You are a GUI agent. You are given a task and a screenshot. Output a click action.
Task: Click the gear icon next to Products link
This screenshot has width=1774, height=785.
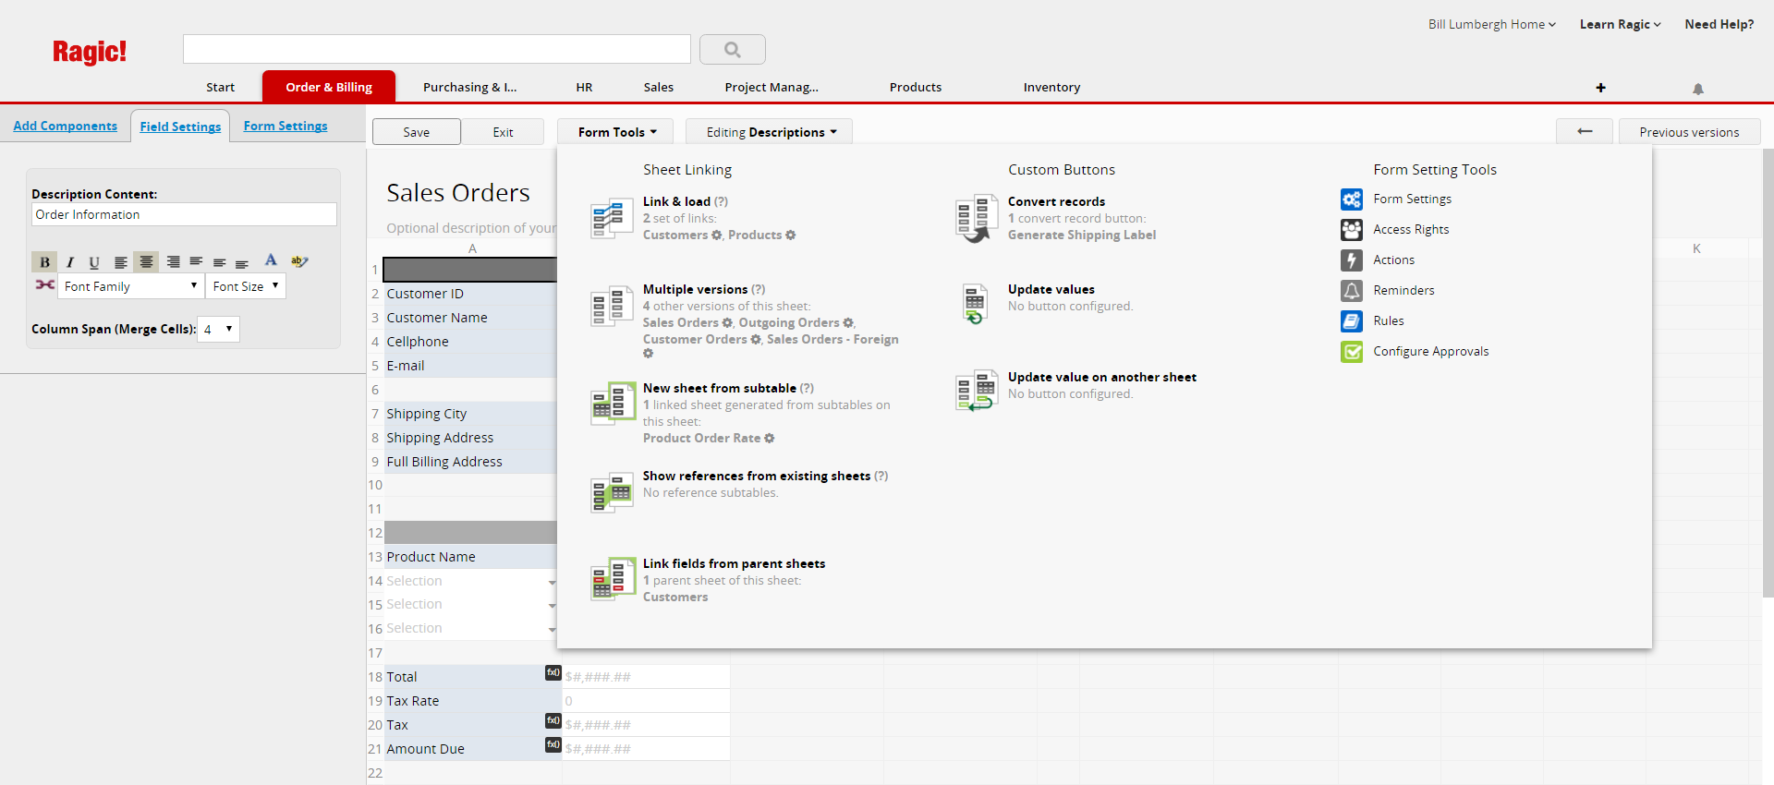click(x=791, y=235)
